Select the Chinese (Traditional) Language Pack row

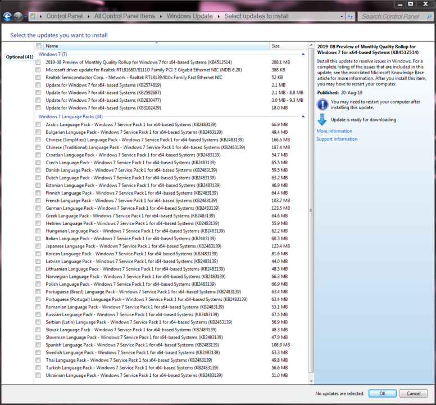click(170, 147)
